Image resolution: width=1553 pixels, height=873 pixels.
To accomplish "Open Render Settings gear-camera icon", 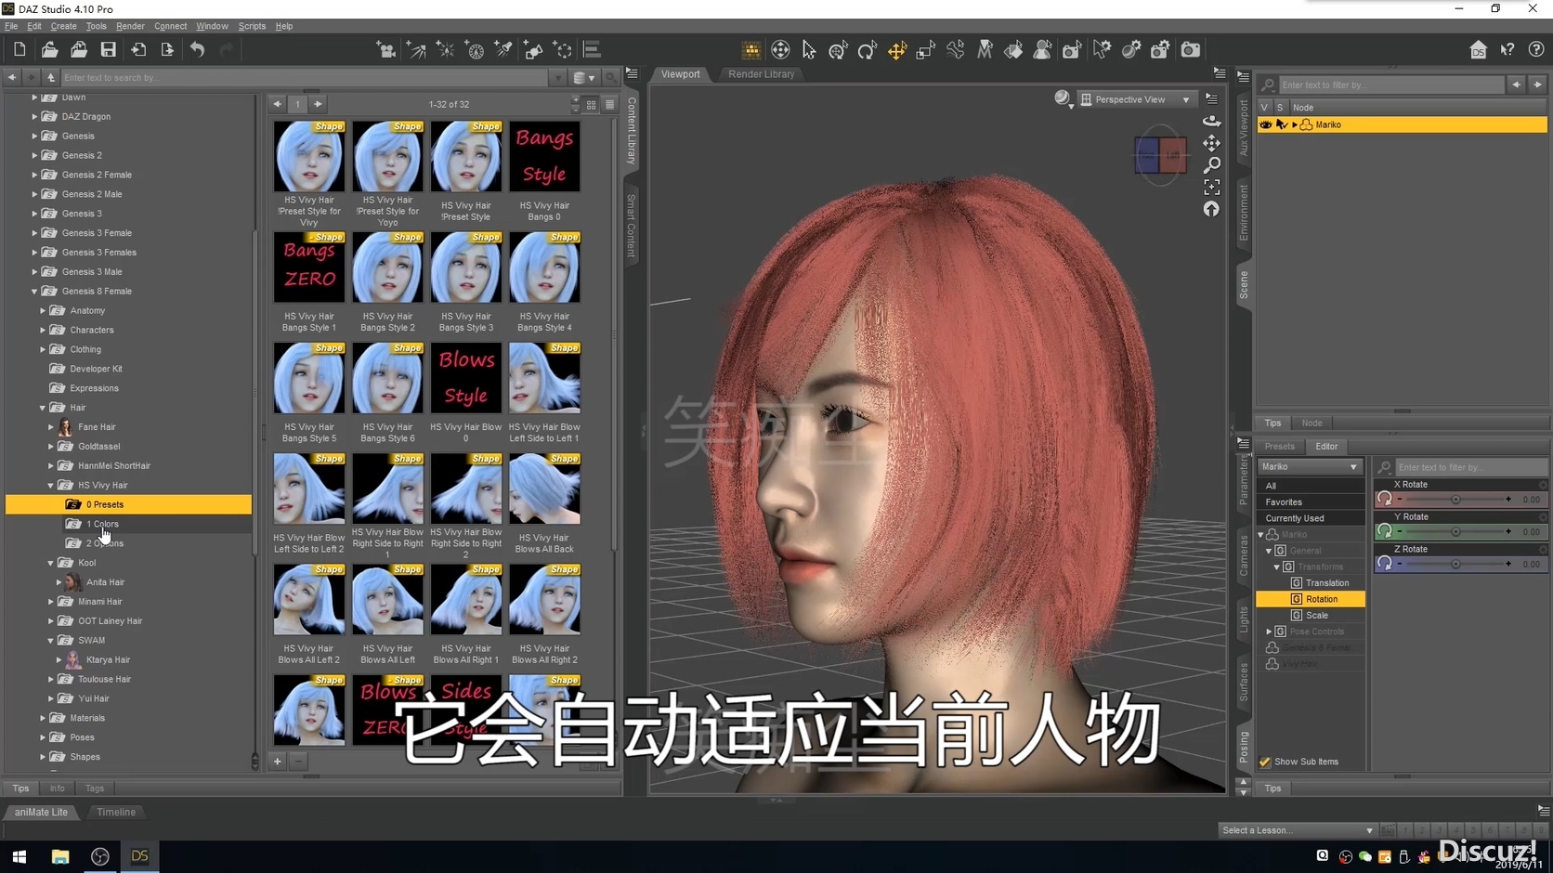I will [x=1161, y=50].
